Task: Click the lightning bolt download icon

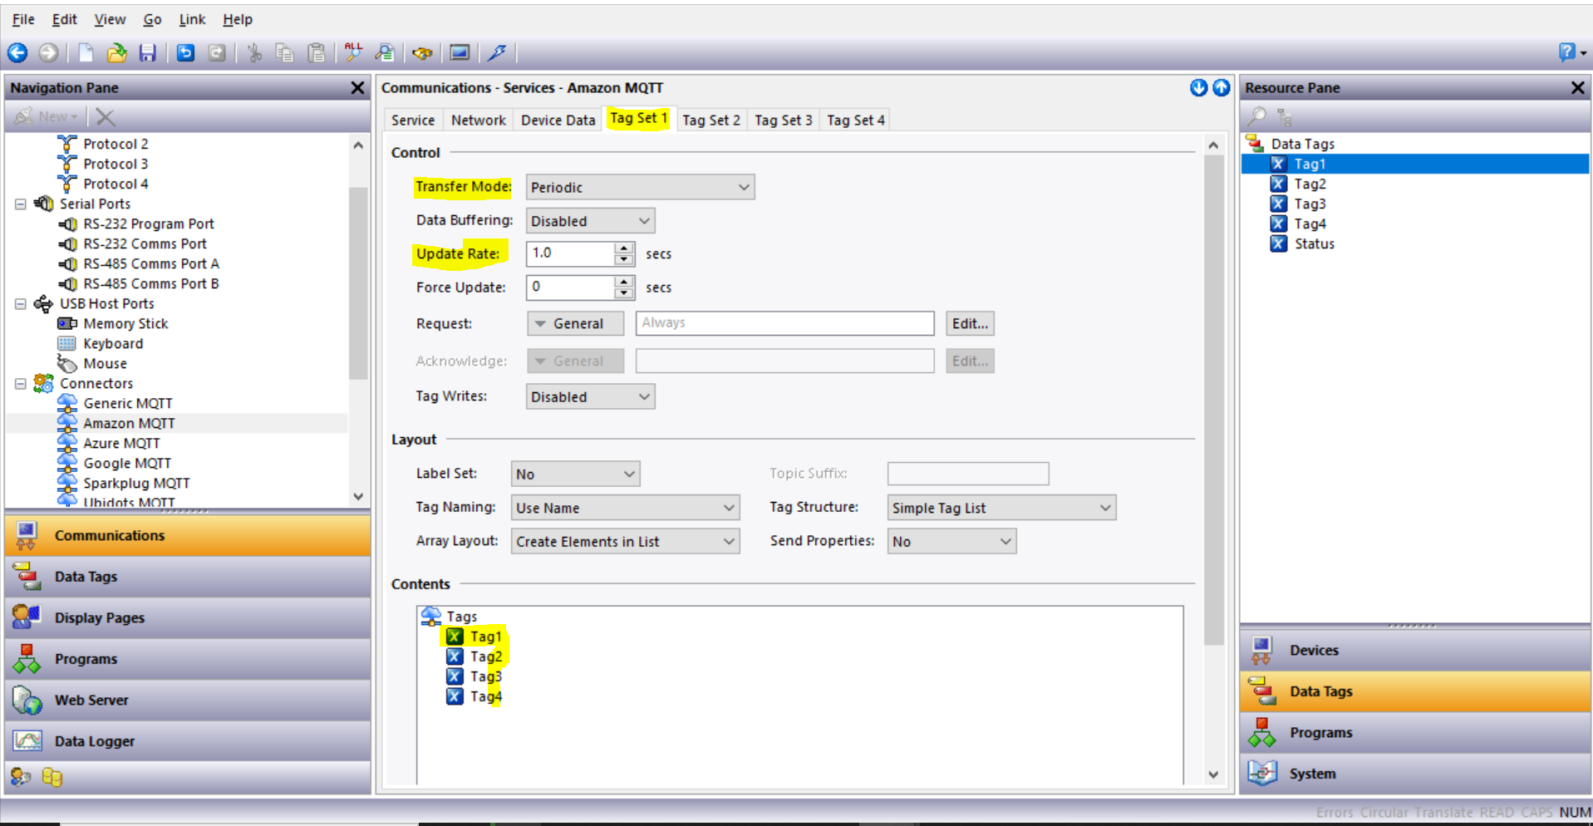Action: (x=497, y=53)
